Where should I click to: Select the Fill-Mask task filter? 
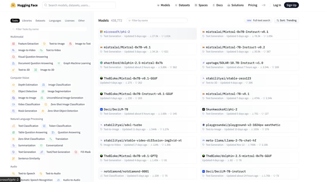pyautogui.click(x=83, y=152)
